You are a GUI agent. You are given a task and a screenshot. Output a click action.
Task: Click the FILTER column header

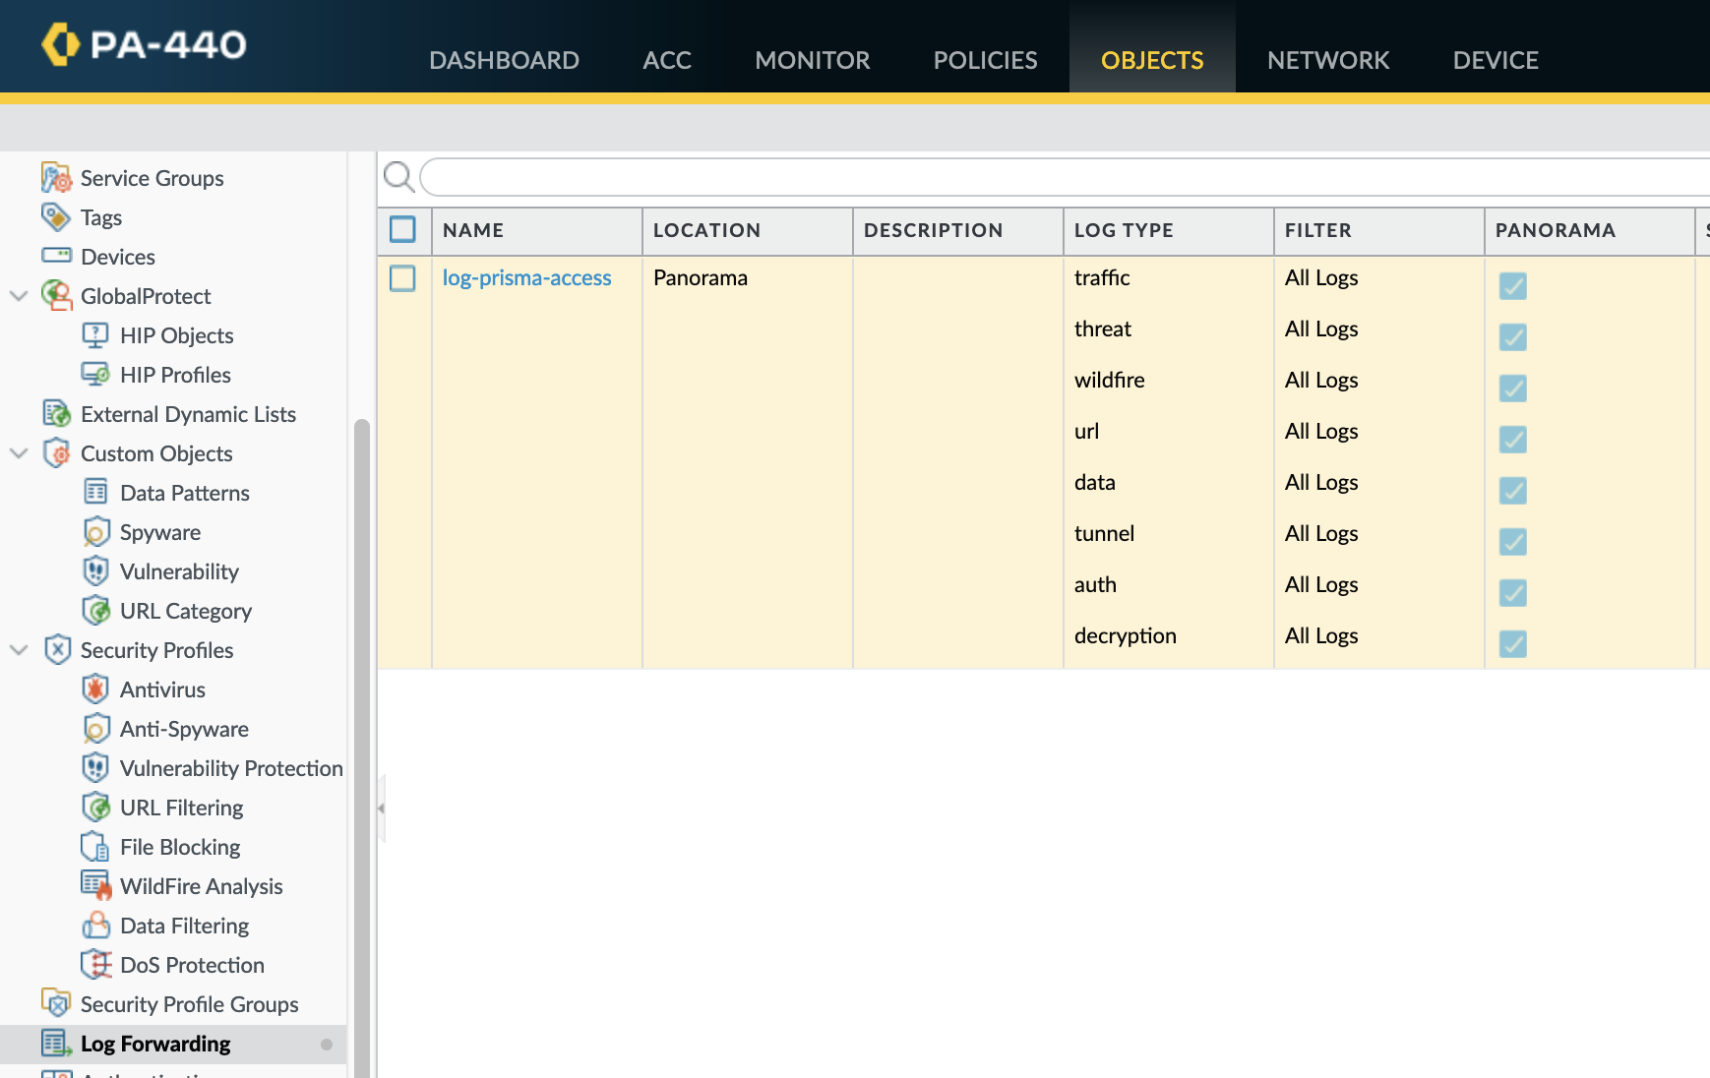pyautogui.click(x=1378, y=230)
